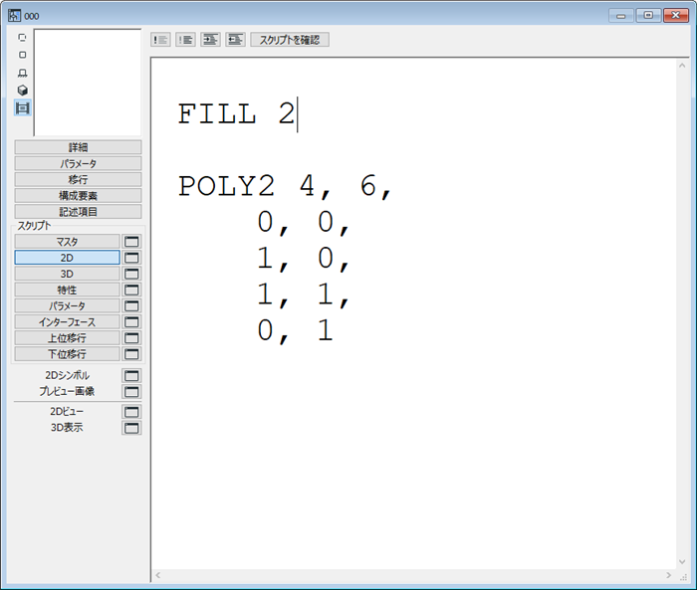Select the 3D cube preview icon
Viewport: 697px width, 590px height.
coord(22,91)
